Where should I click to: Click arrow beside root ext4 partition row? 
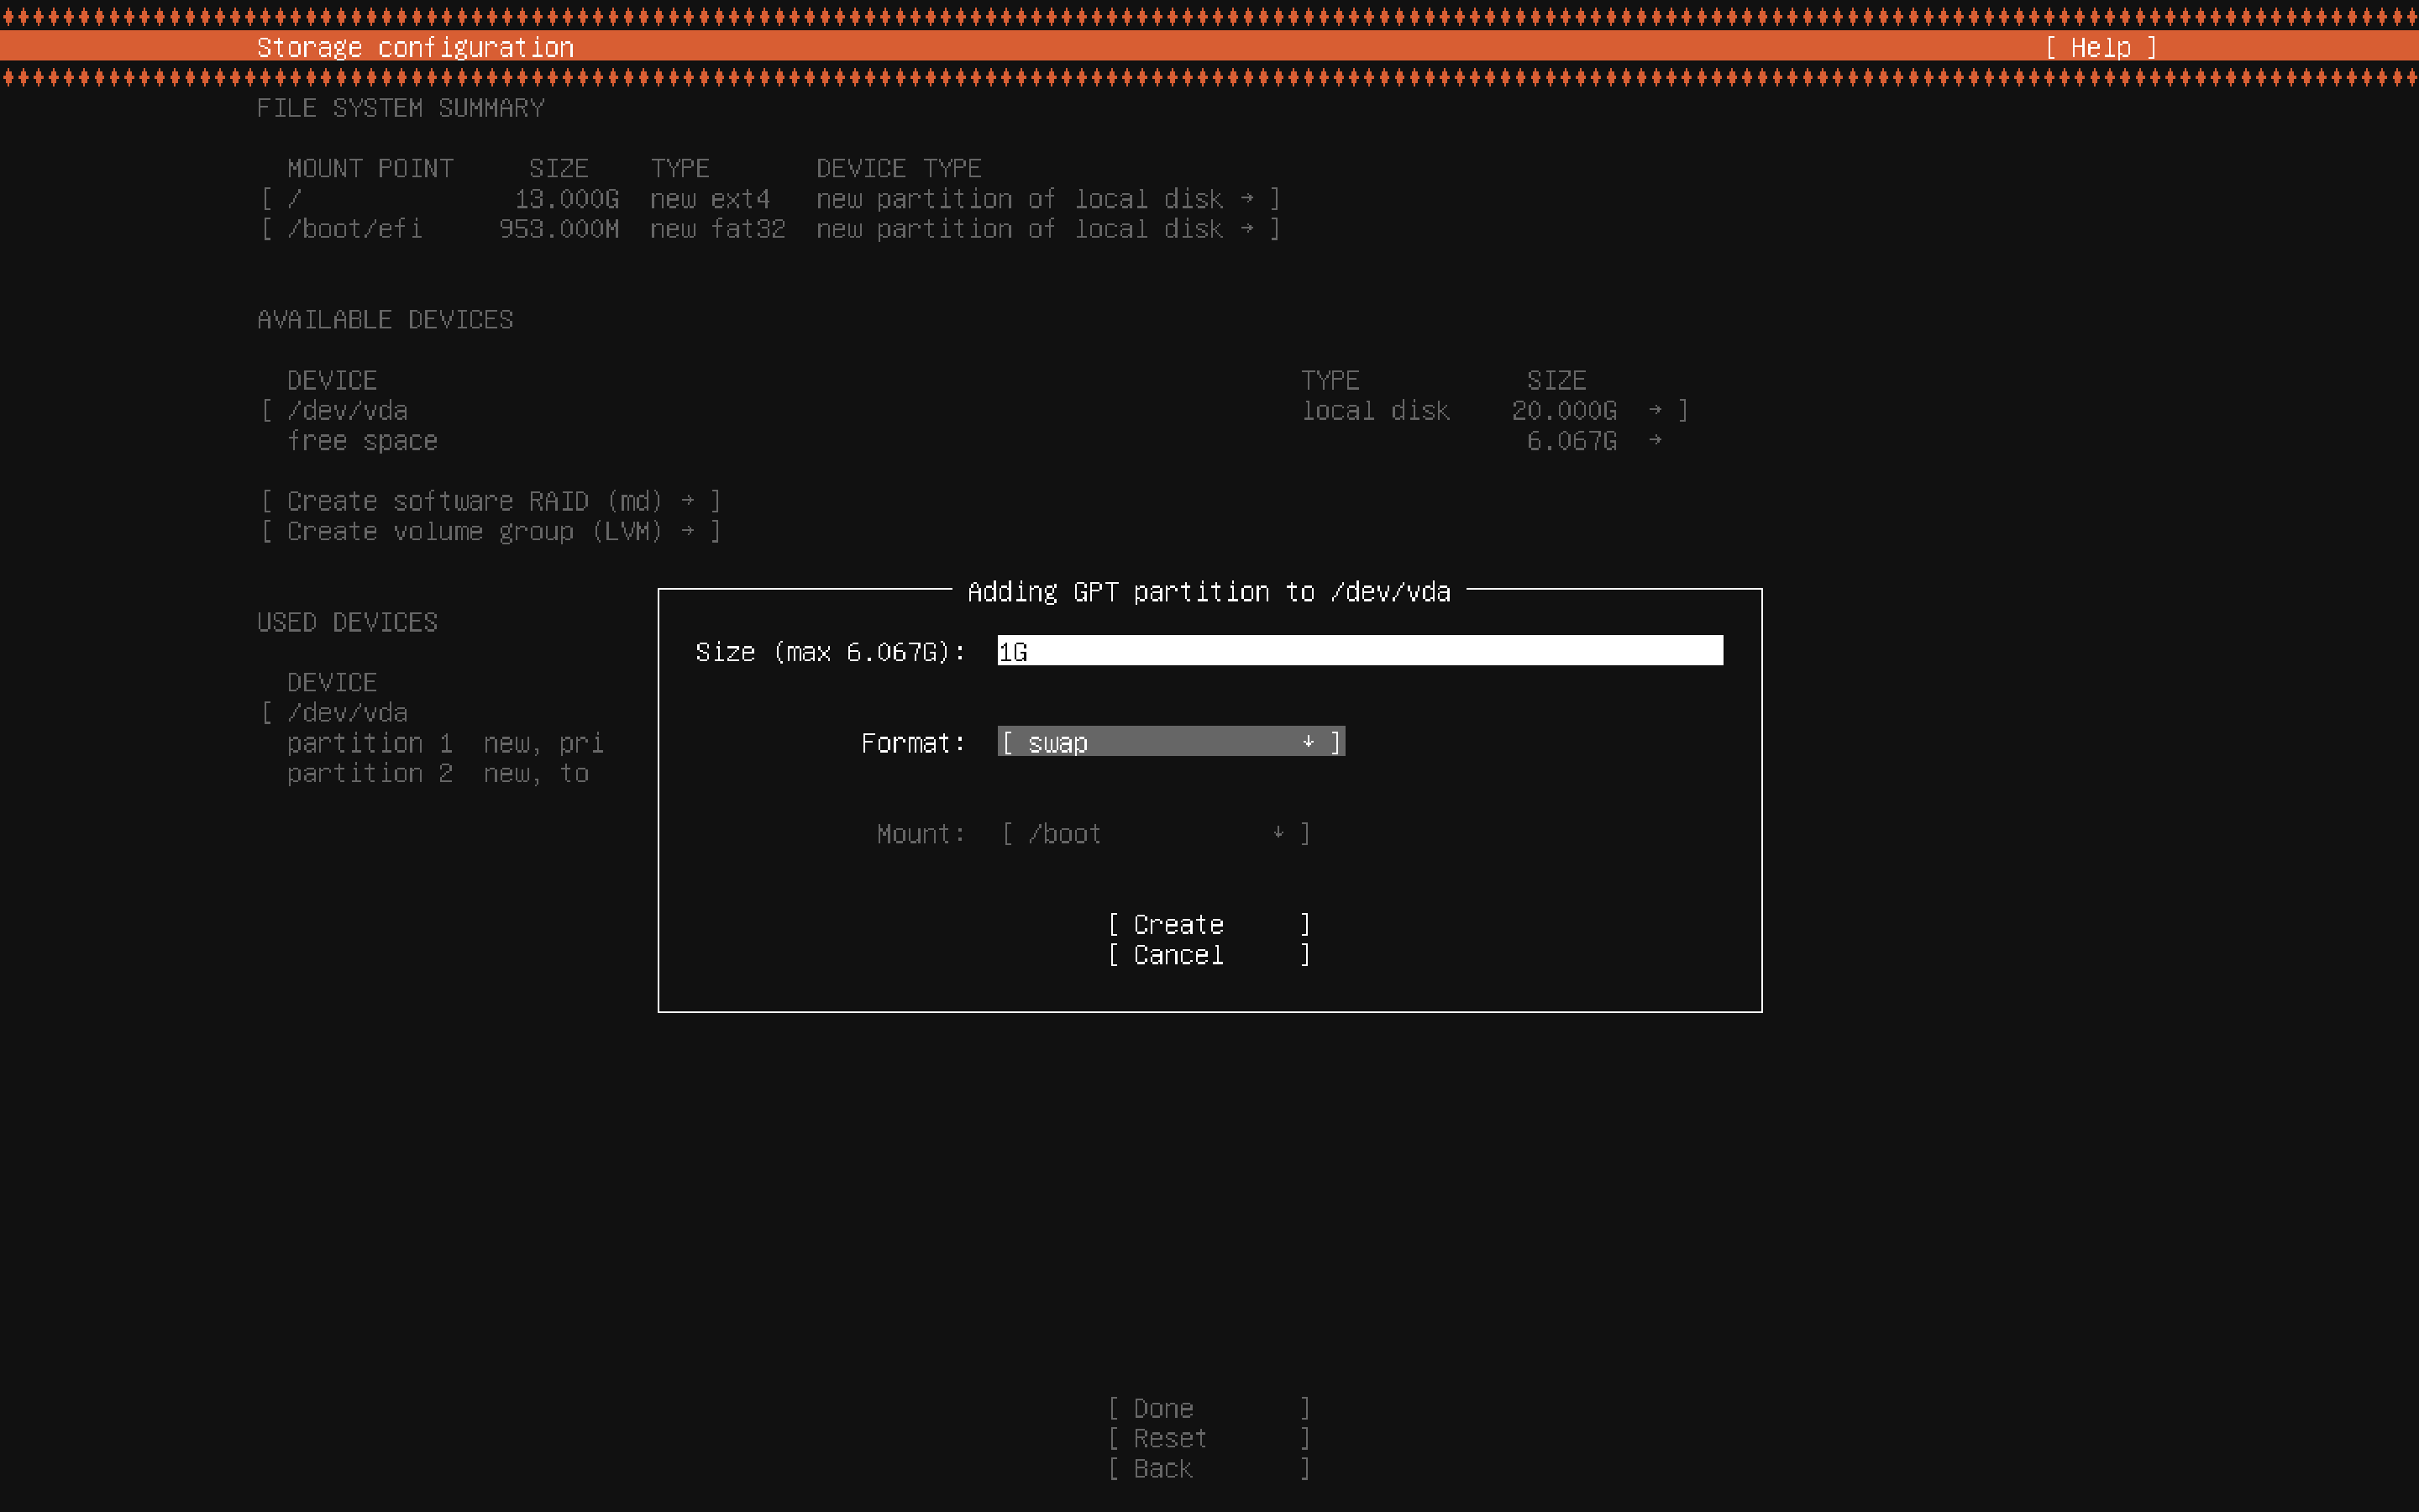(1246, 199)
